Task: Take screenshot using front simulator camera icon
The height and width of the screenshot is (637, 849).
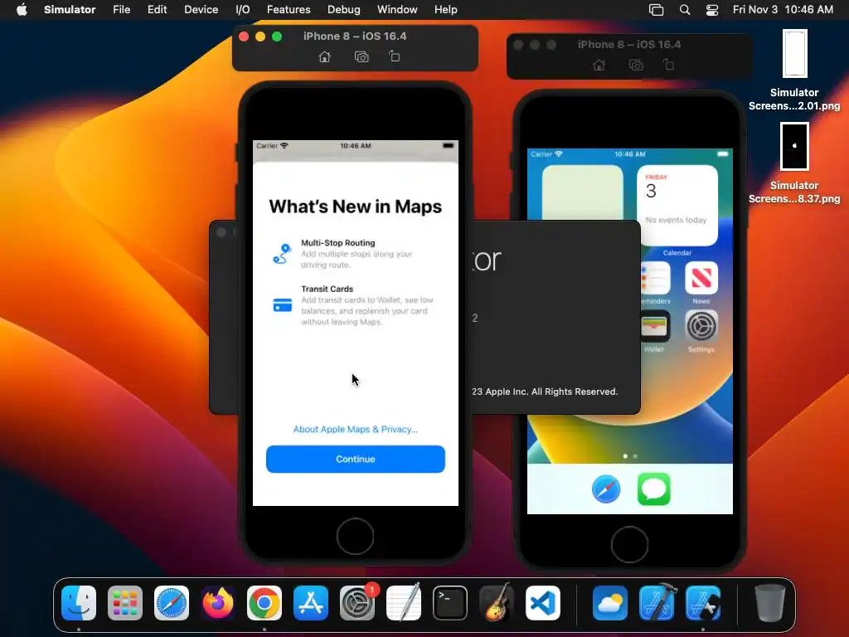Action: coord(361,57)
